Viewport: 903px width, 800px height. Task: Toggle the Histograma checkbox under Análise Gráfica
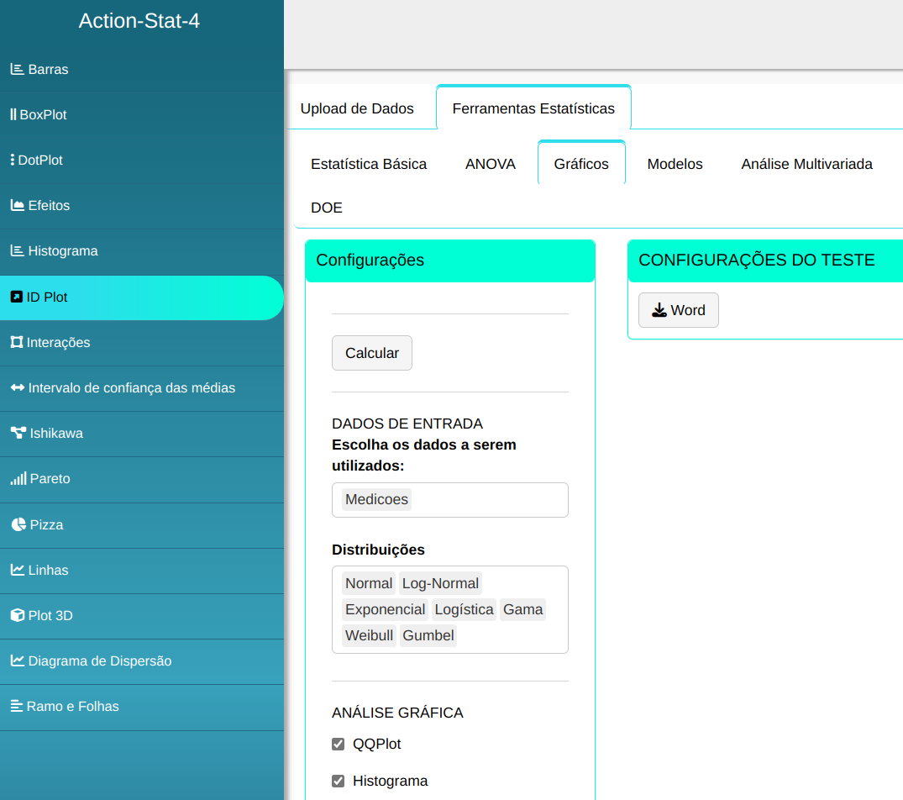point(339,782)
